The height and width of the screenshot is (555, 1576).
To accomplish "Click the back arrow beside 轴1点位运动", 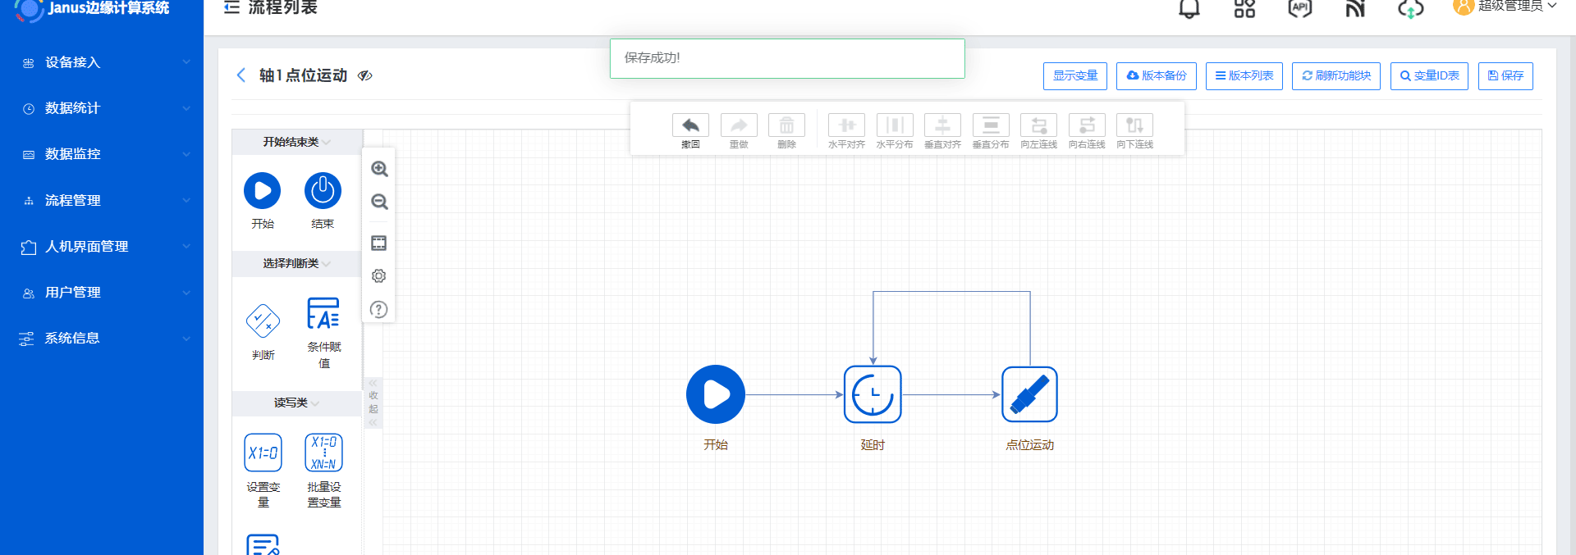I will [x=241, y=75].
